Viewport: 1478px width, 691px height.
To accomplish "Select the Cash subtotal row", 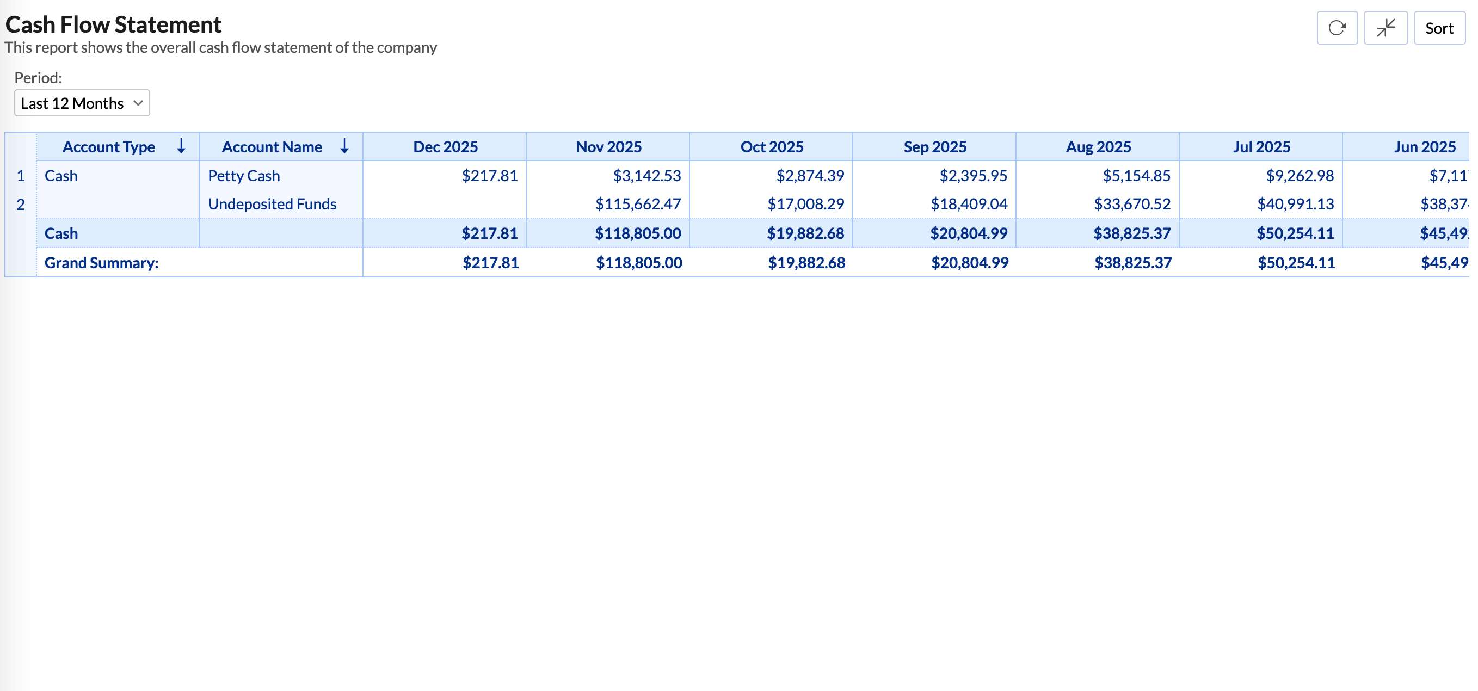I will 61,233.
